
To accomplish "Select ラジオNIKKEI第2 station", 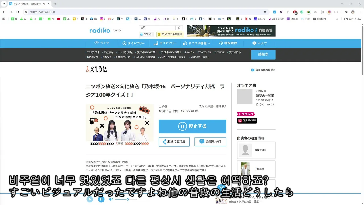I will click(170, 52).
